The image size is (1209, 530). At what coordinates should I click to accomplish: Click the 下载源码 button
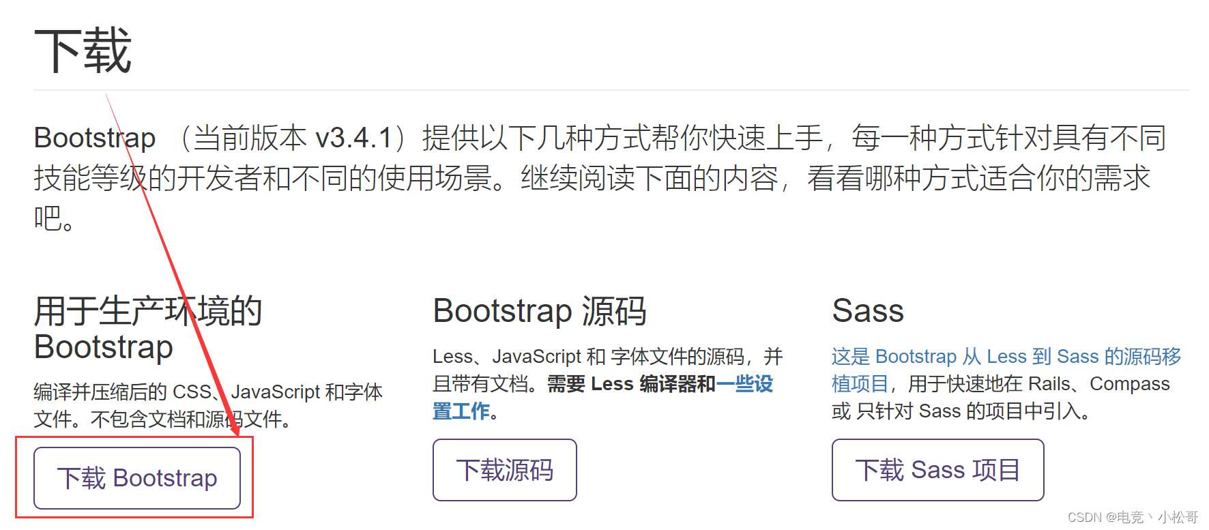[x=505, y=470]
